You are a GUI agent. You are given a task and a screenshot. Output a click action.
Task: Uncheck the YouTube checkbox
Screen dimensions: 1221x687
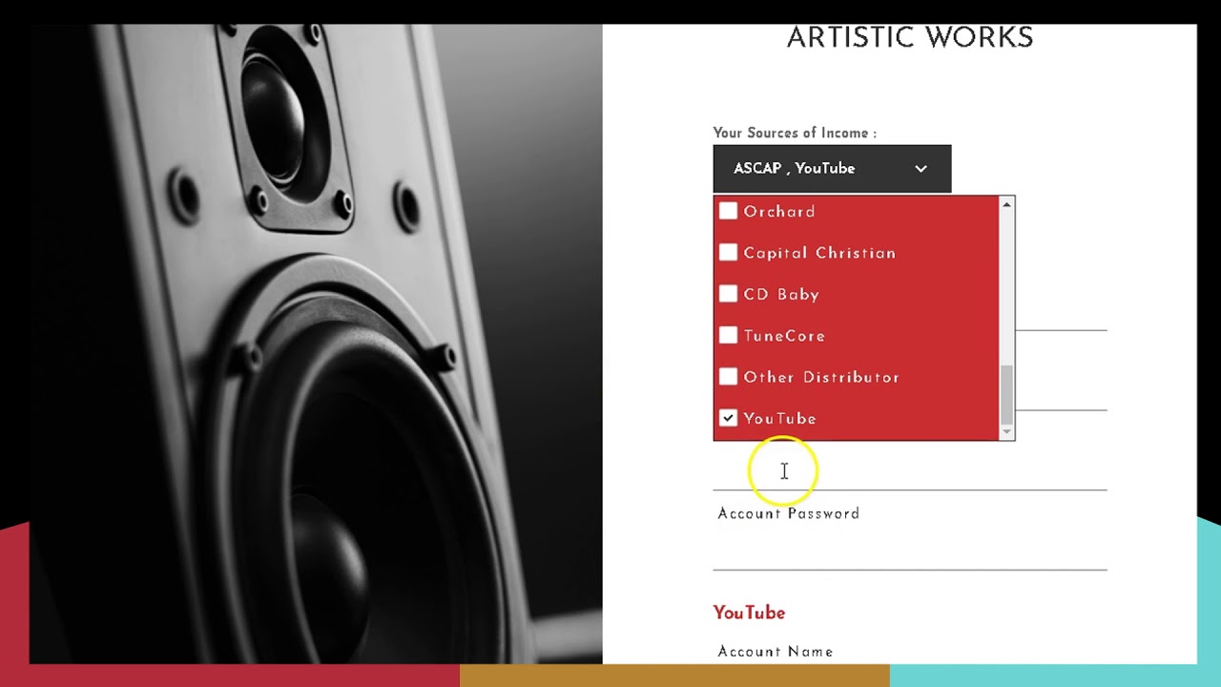click(x=728, y=418)
